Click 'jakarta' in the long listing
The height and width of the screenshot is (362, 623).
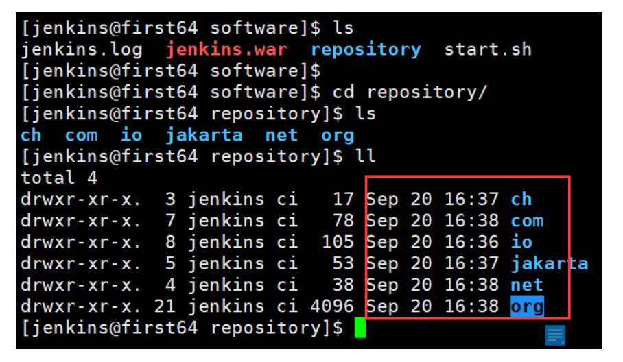(550, 264)
